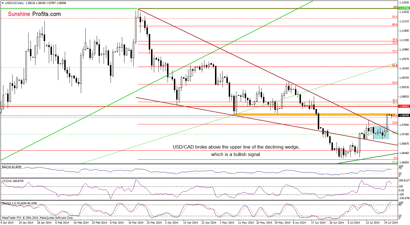Screen dimensions: 410x225
Task: Select the light blue consolidation rectangle
Action: click(x=381, y=132)
